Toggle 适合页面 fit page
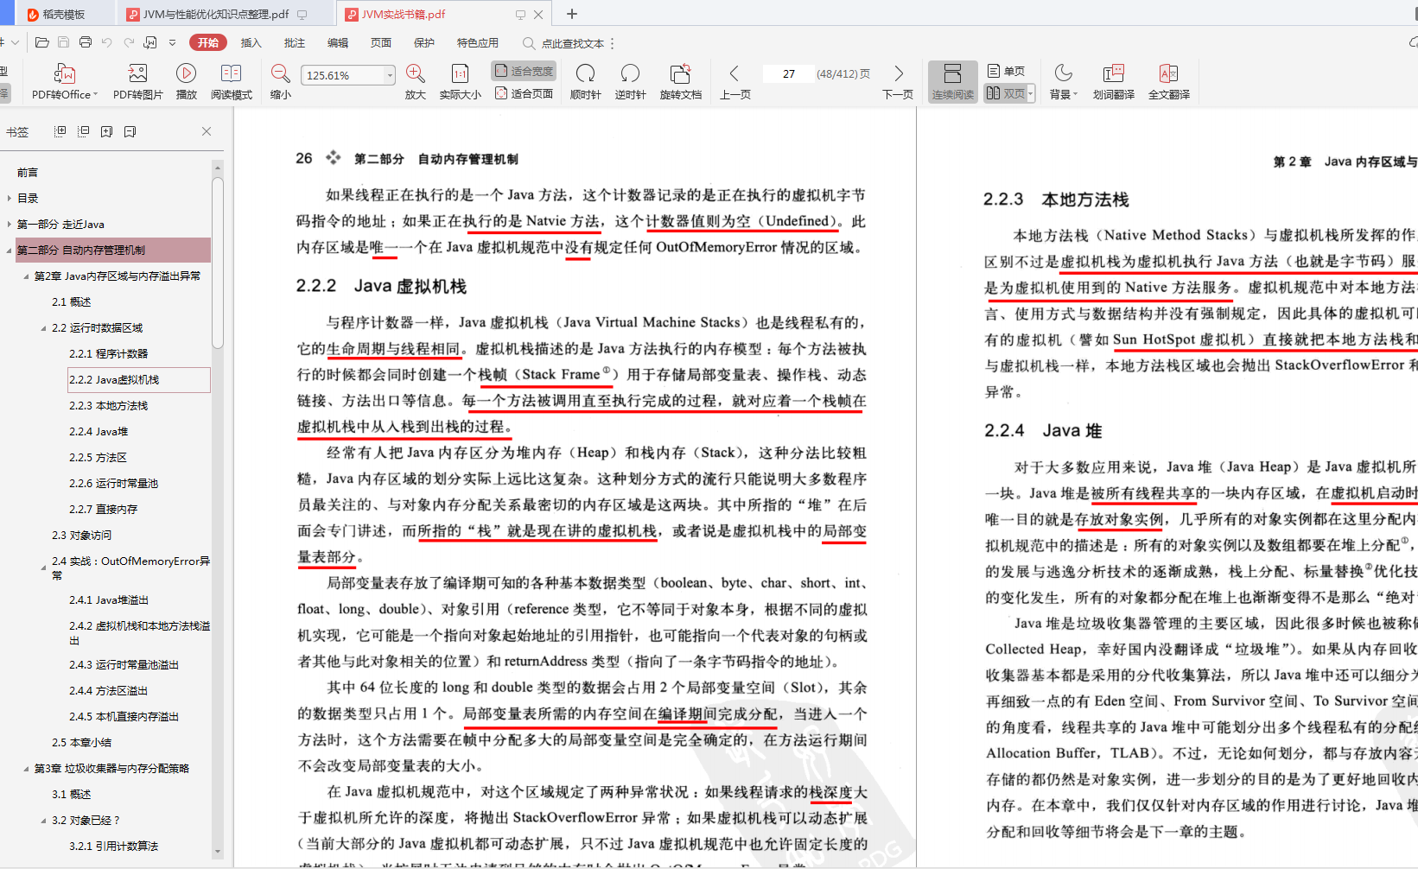The height and width of the screenshot is (869, 1418). 524,93
